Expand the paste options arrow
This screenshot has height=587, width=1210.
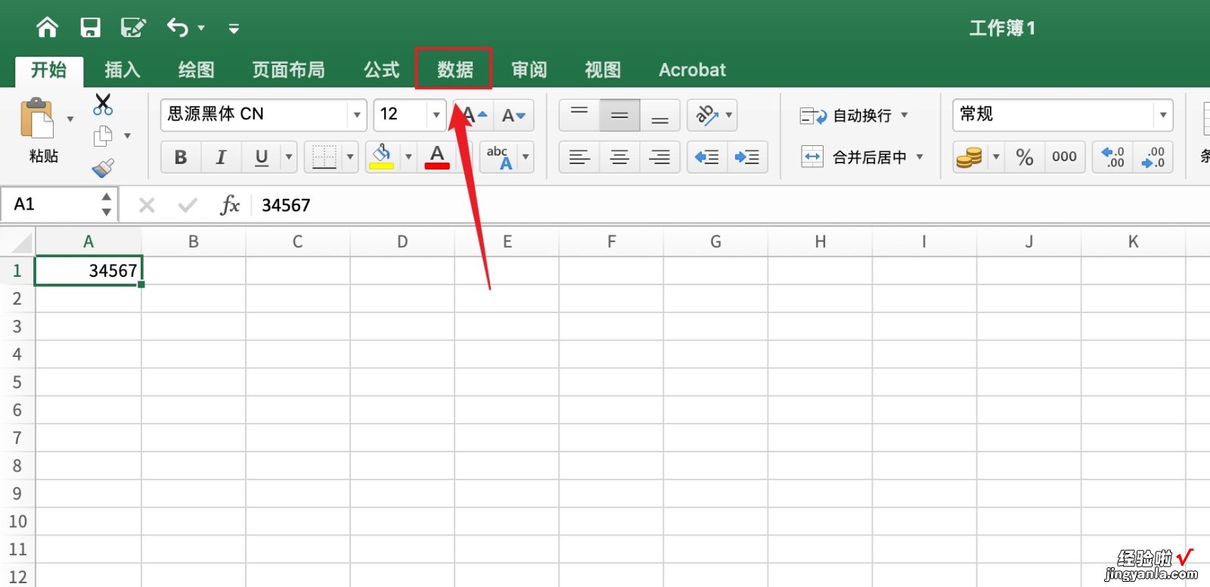[x=70, y=119]
